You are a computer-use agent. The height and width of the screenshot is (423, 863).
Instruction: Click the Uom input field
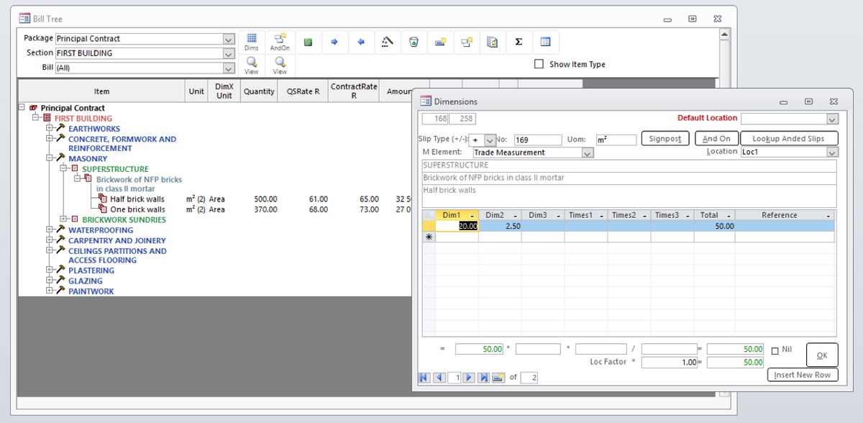point(616,140)
